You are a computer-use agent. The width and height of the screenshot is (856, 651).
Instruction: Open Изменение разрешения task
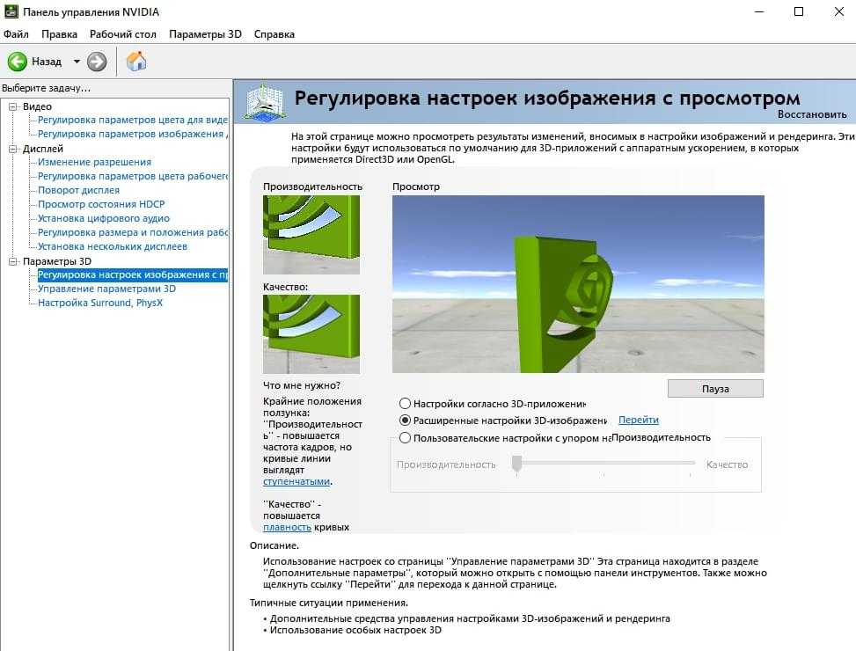(x=94, y=162)
